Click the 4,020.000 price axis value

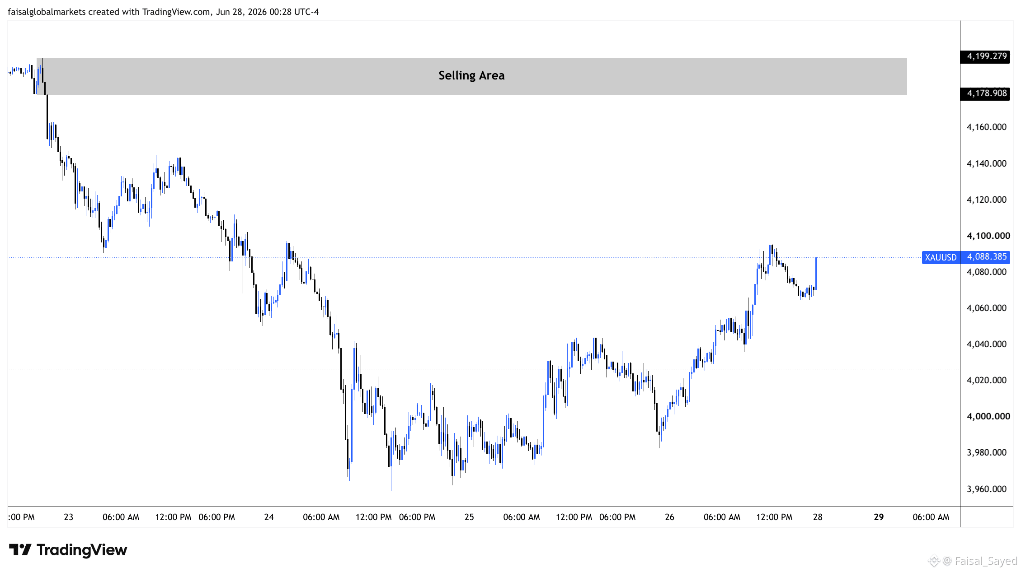point(986,381)
